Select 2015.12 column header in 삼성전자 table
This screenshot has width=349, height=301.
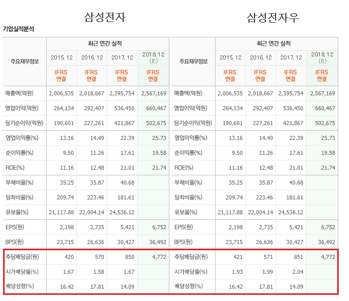(x=62, y=57)
